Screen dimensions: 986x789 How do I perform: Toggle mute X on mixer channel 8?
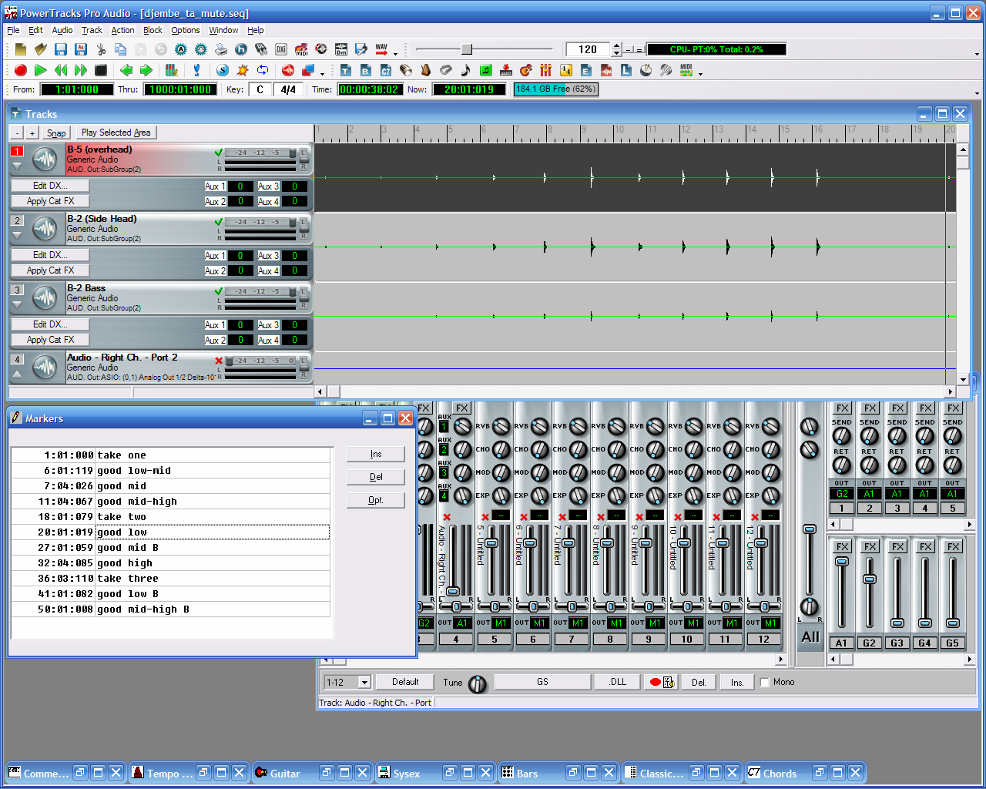tap(600, 516)
